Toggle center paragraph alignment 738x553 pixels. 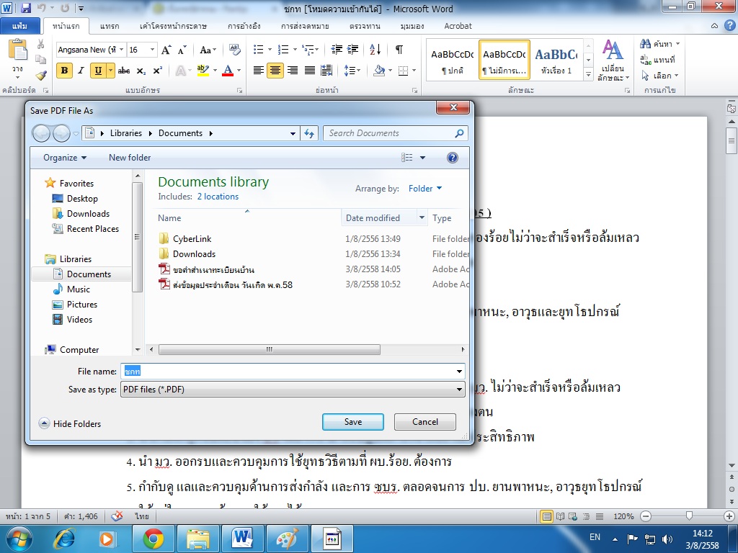point(275,71)
